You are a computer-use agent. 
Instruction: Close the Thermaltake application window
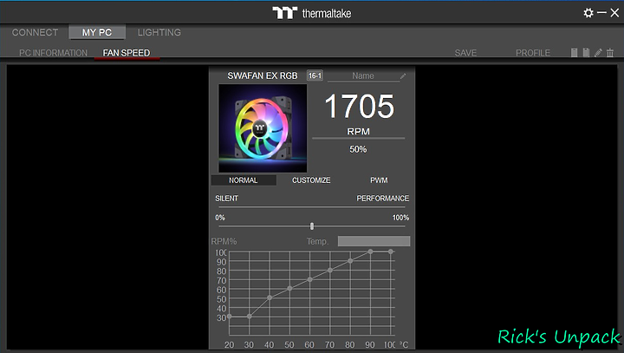point(614,13)
